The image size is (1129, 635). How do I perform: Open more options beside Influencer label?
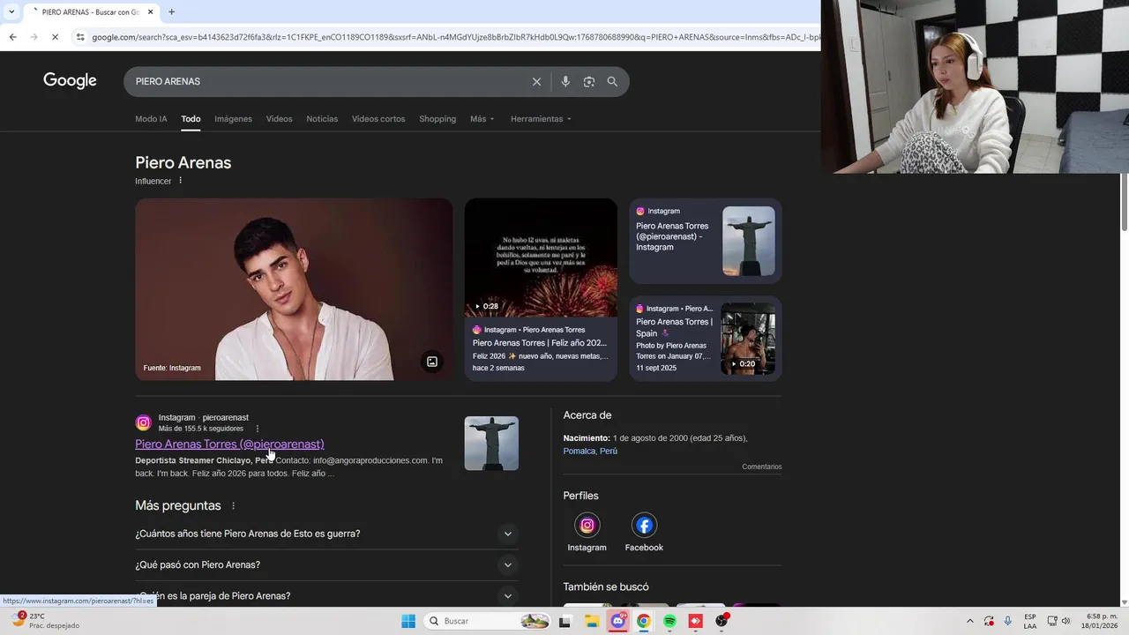tap(181, 181)
